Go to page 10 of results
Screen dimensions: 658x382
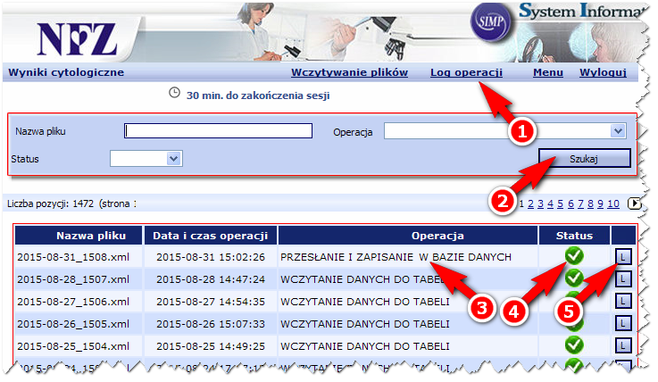tap(613, 203)
